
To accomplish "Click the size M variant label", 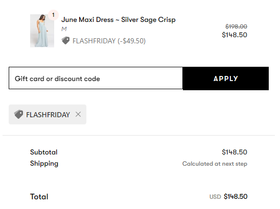I will click(64, 29).
